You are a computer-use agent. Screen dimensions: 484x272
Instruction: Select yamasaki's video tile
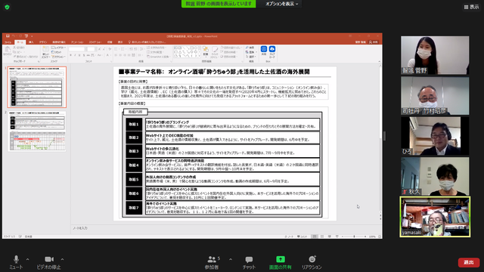click(435, 217)
